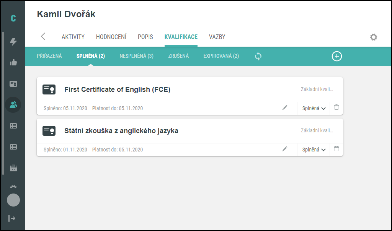The width and height of the screenshot is (392, 231).
Task: Open the certificate section in sidebar
Action: coord(13,84)
